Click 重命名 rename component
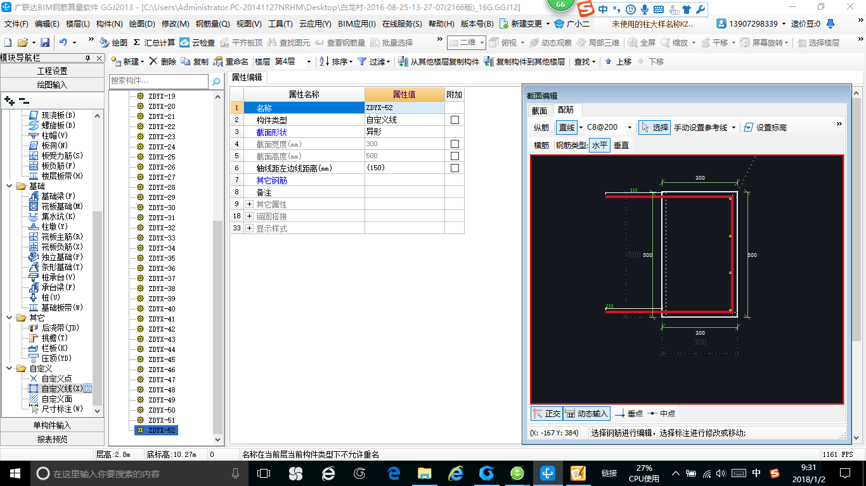This screenshot has height=486, width=866. [x=231, y=61]
